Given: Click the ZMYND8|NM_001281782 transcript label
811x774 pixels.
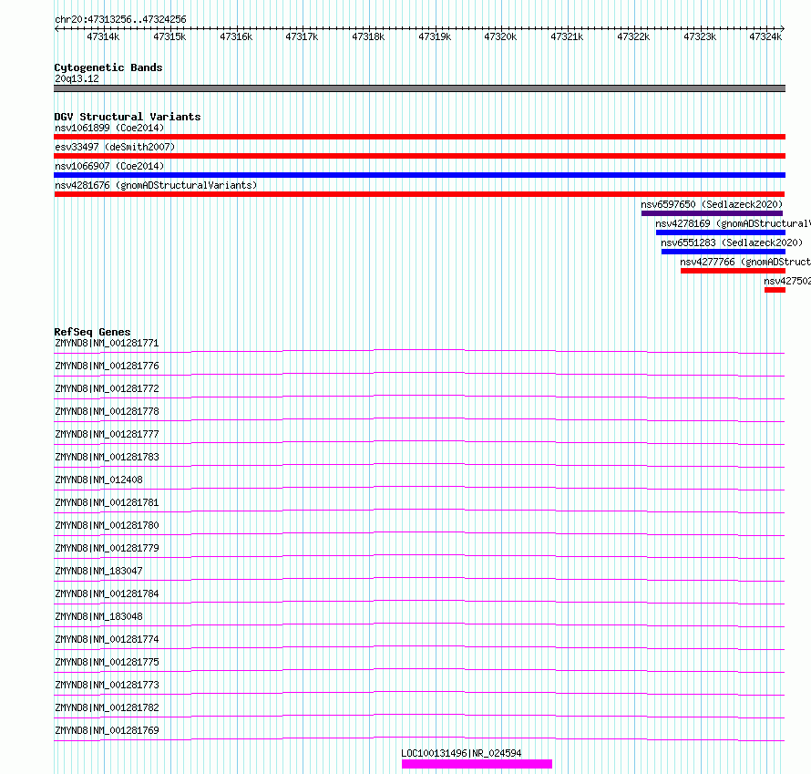Looking at the screenshot, I should [x=107, y=707].
